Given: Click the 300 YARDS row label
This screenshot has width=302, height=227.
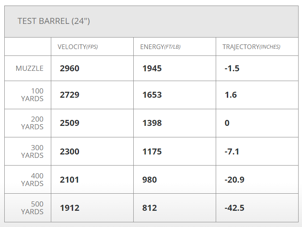Looking at the screenshot, I should pyautogui.click(x=32, y=151).
